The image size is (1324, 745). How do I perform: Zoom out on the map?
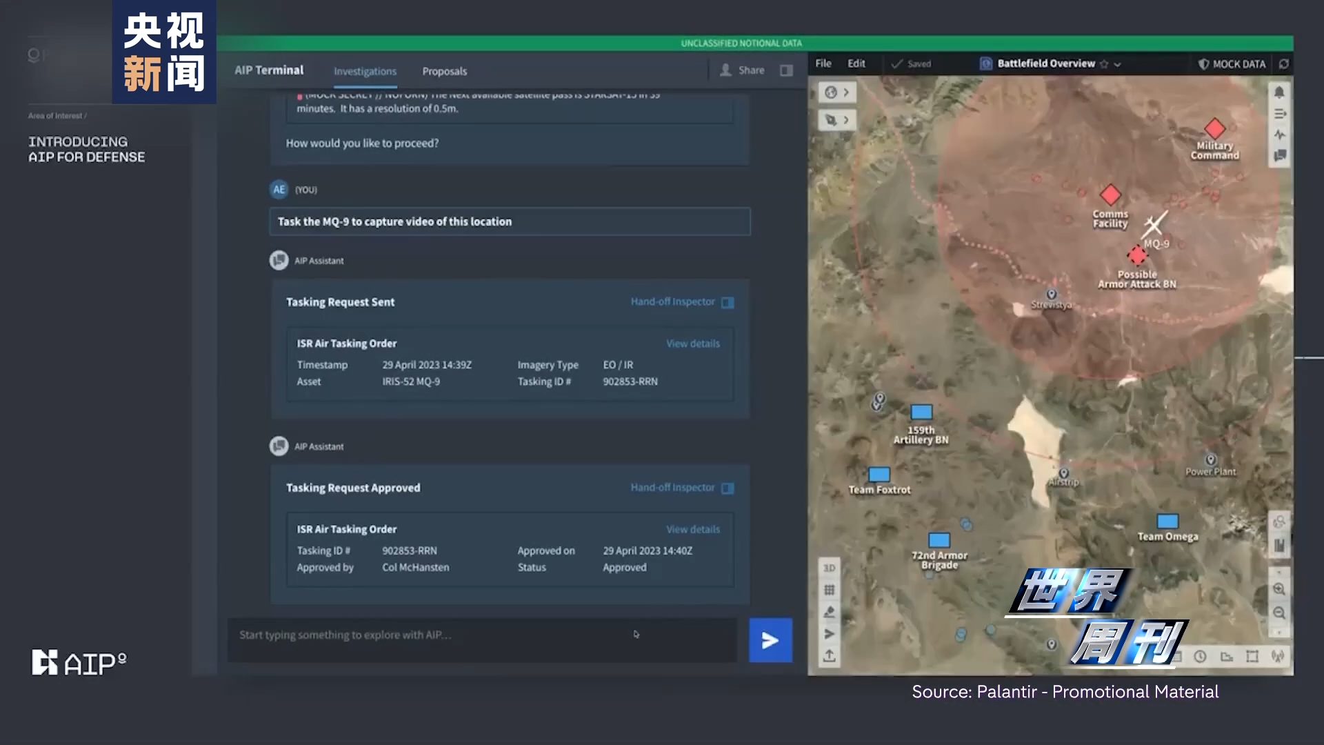[x=1279, y=613]
